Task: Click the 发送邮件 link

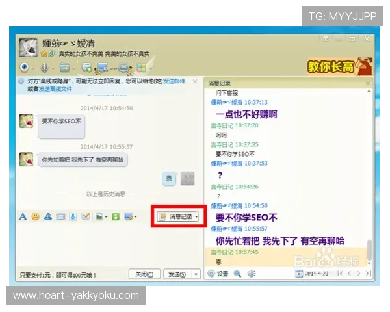Action: tap(174, 81)
